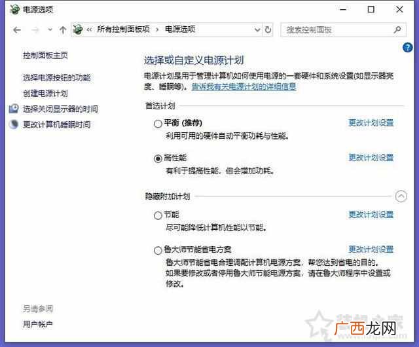Click the search magnifier icon
The height and width of the screenshot is (347, 419).
tap(397, 29)
